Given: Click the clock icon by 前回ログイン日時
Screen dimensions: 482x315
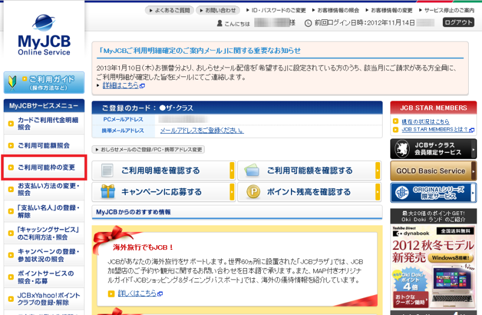Looking at the screenshot, I should (308, 23).
